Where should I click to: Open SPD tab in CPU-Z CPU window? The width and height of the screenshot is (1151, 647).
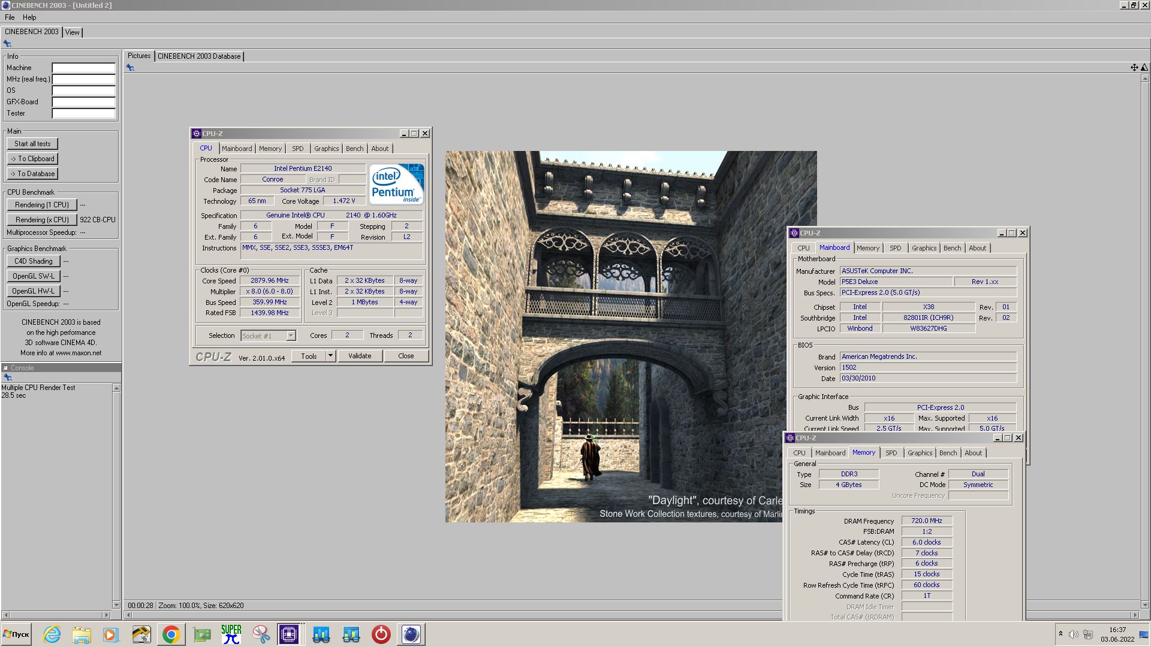click(298, 149)
